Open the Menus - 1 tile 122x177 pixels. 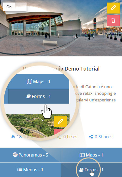[30, 170]
